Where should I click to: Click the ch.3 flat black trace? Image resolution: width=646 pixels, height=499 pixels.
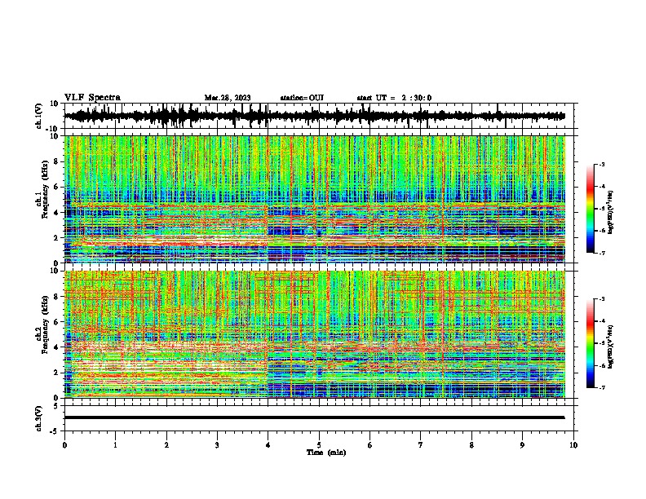(x=314, y=417)
